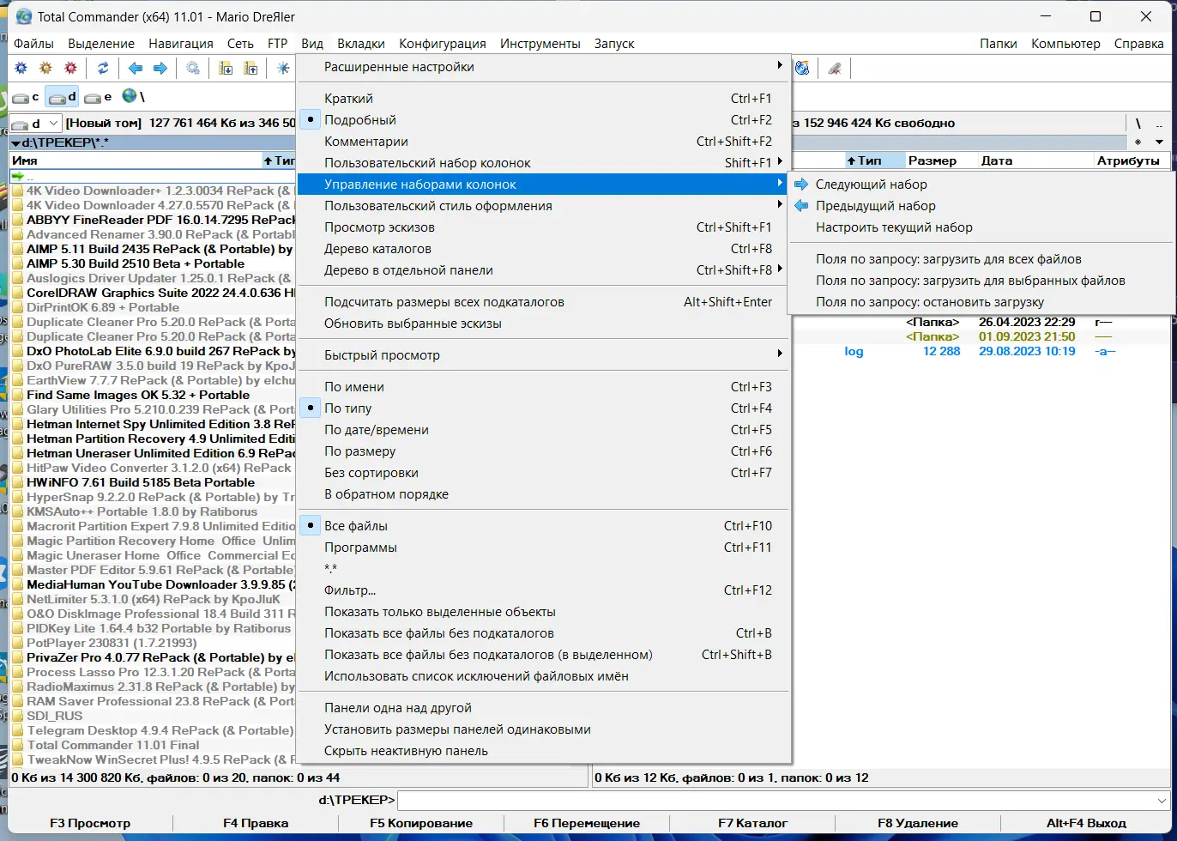Go forward using the blue right arrow
This screenshot has height=841, width=1177.
point(160,69)
